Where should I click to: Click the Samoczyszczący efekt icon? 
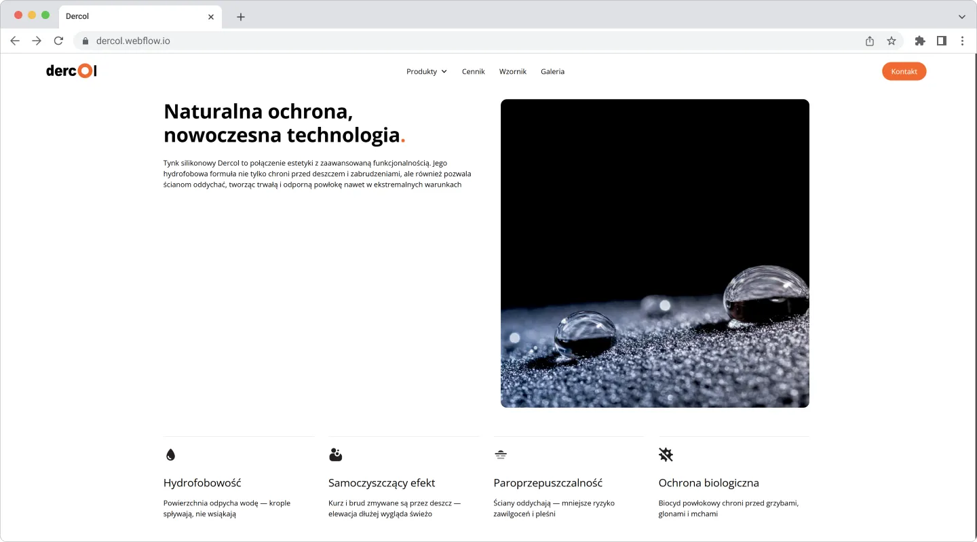335,454
